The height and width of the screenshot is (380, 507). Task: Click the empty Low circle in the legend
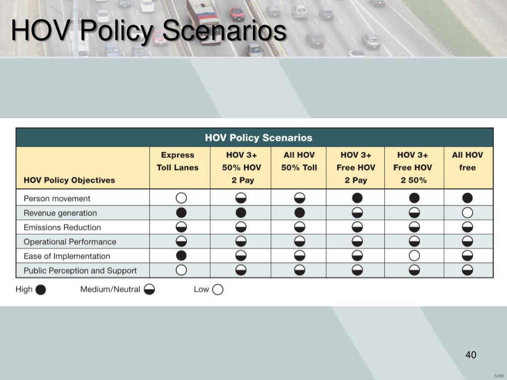pos(218,289)
